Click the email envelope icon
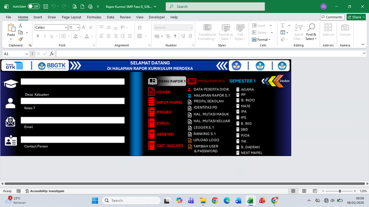The image size is (369, 207). pyautogui.click(x=11, y=122)
